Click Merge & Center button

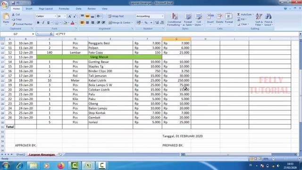click(x=119, y=23)
